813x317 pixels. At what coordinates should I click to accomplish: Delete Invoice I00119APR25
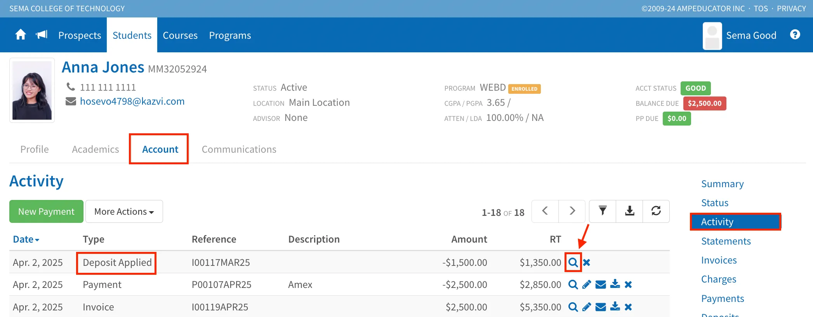628,307
